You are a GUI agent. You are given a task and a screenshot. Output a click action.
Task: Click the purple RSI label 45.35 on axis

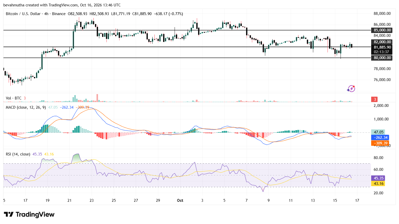click(x=378, y=178)
